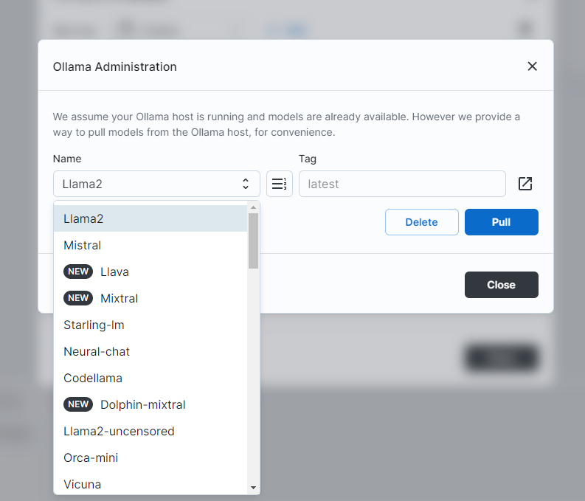Open the external link icon beside Tag
The image size is (585, 501).
point(525,184)
